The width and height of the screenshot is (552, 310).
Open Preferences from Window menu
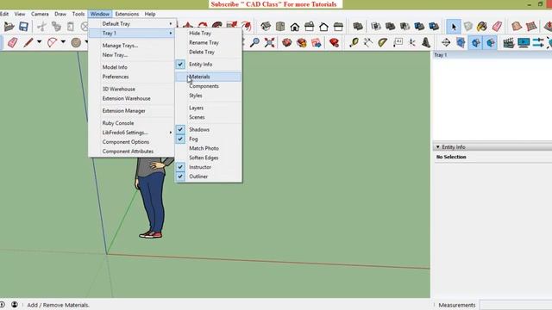coord(132,77)
